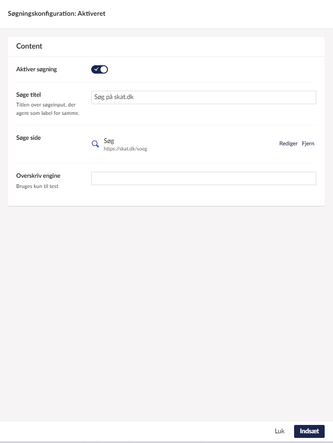Click the Content section header
Viewport: 333px width, 443px height.
coord(29,46)
